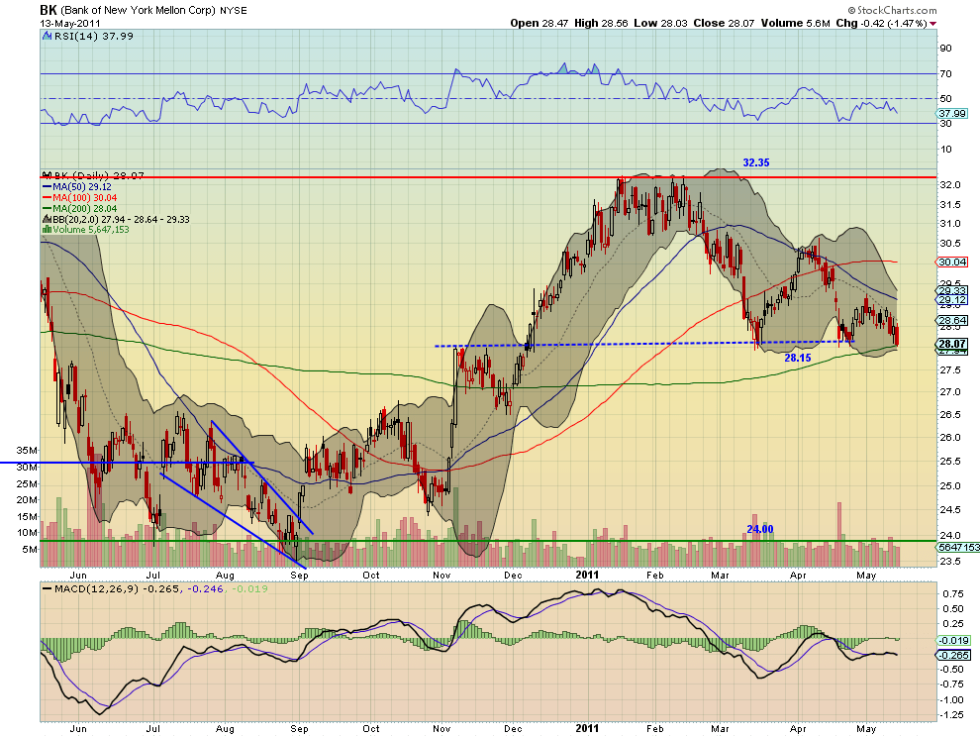Click the 35M volume axis label
This screenshot has width=980, height=737.
tap(27, 451)
